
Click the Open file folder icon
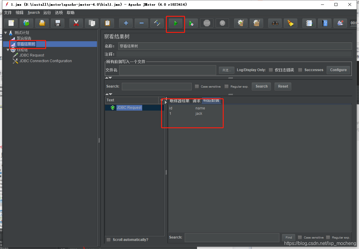[42, 23]
